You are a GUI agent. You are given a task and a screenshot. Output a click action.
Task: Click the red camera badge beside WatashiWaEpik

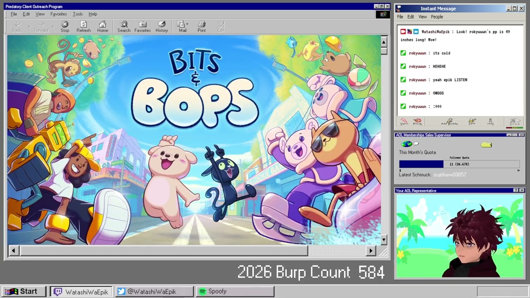coord(403,31)
